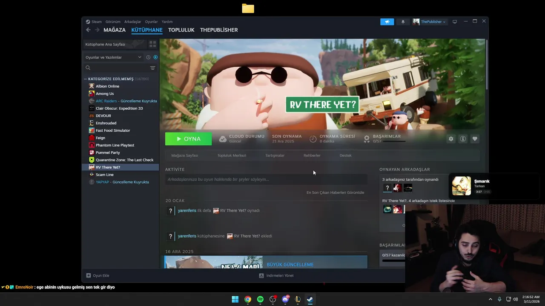Viewport: 545px width, 306px height.
Task: Open notifications bell icon
Action: 403,22
